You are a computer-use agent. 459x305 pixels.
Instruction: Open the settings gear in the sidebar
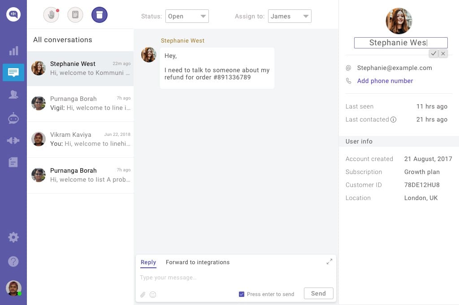click(x=13, y=237)
